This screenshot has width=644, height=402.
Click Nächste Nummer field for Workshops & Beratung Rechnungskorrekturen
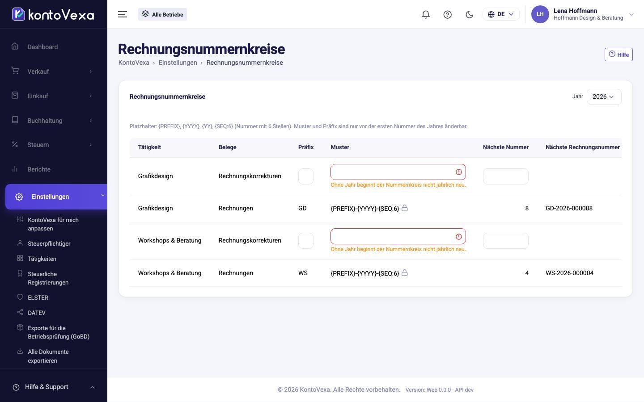point(506,241)
